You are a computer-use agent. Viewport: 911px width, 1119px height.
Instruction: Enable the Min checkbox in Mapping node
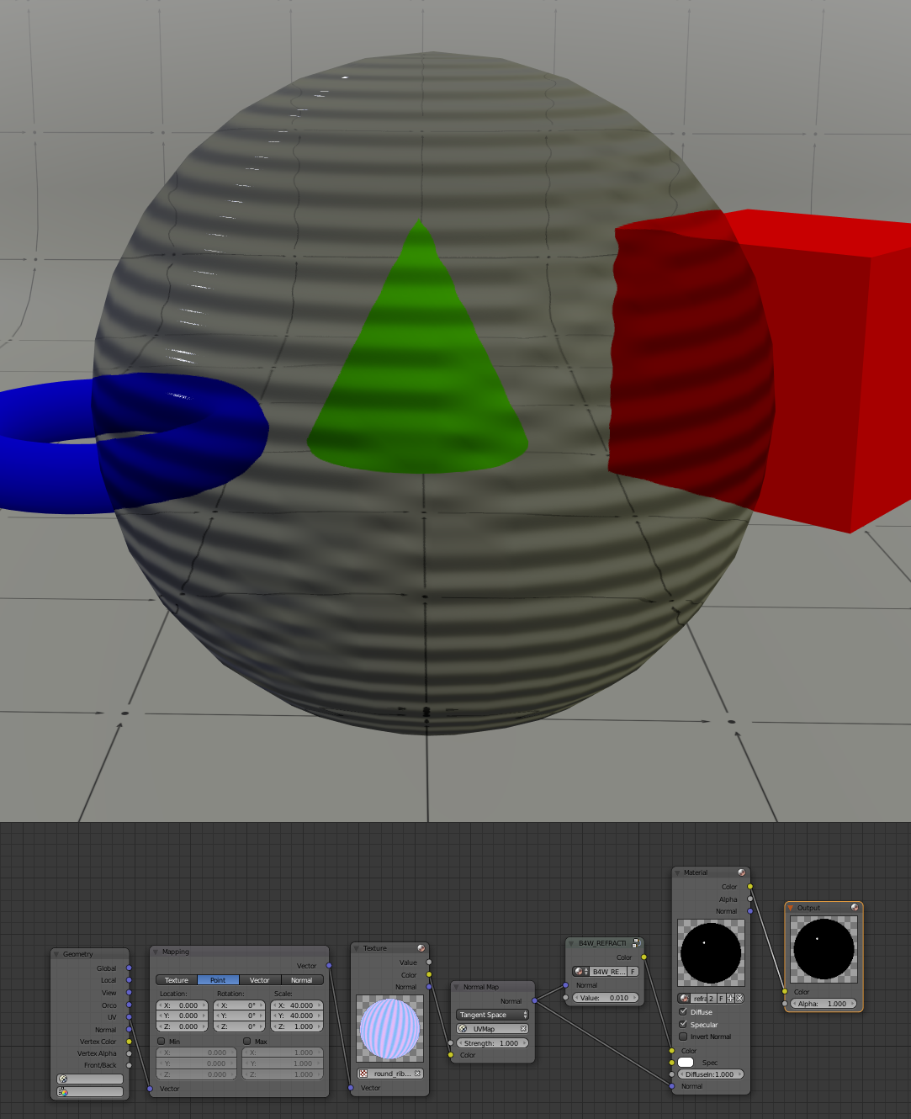(162, 1042)
